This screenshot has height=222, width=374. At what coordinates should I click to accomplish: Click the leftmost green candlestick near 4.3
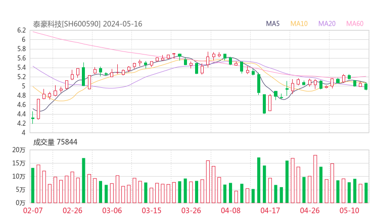[33, 118]
